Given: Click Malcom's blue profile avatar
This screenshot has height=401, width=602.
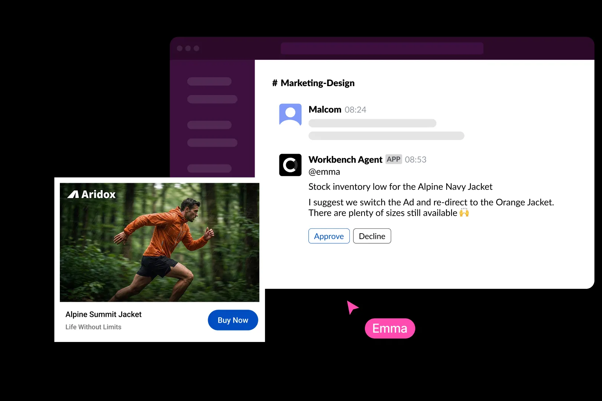Looking at the screenshot, I should click(290, 114).
